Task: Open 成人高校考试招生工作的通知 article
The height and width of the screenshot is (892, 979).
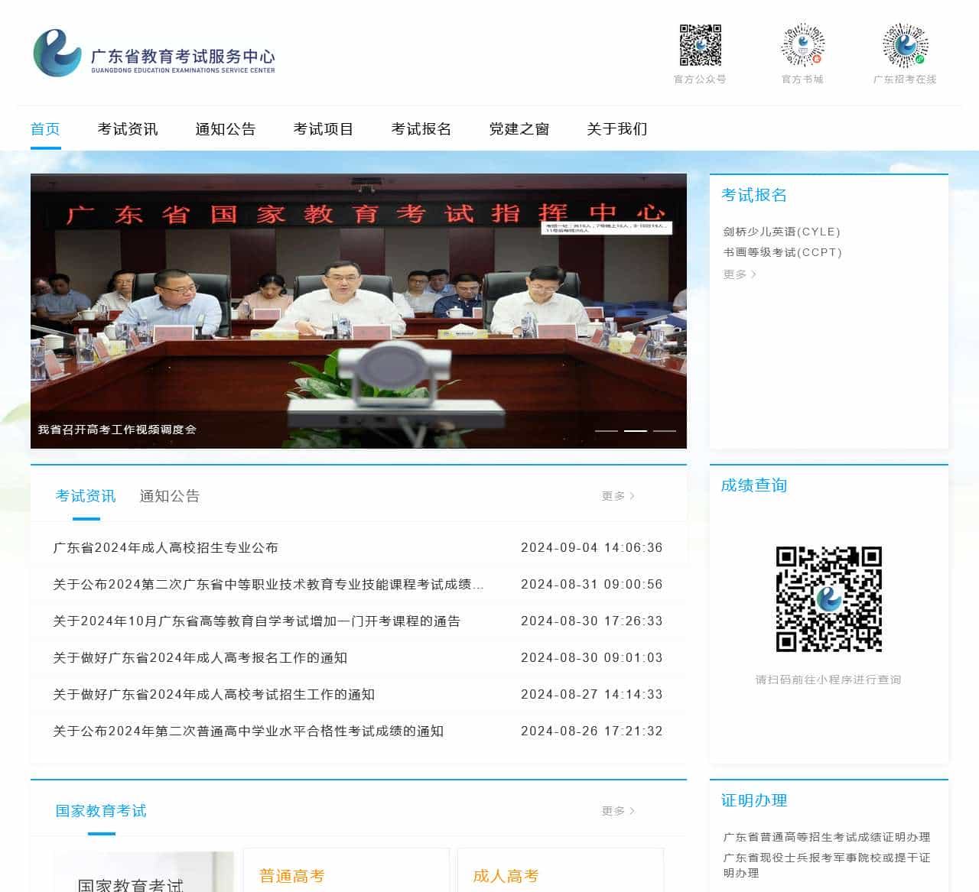Action: pos(214,694)
